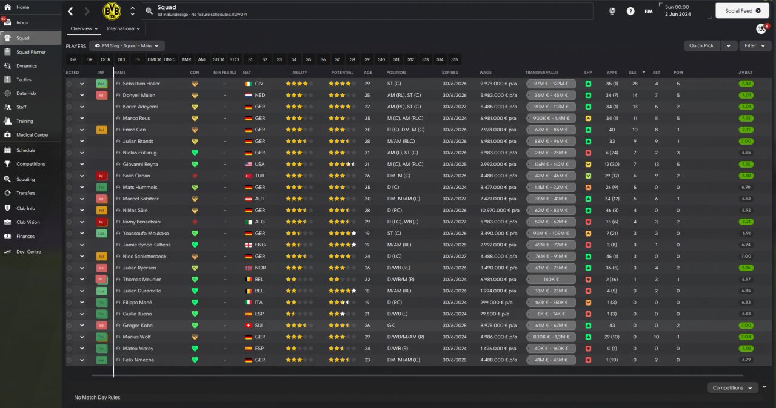Image resolution: width=776 pixels, height=408 pixels.
Task: Select the AMR position tab
Action: click(186, 59)
